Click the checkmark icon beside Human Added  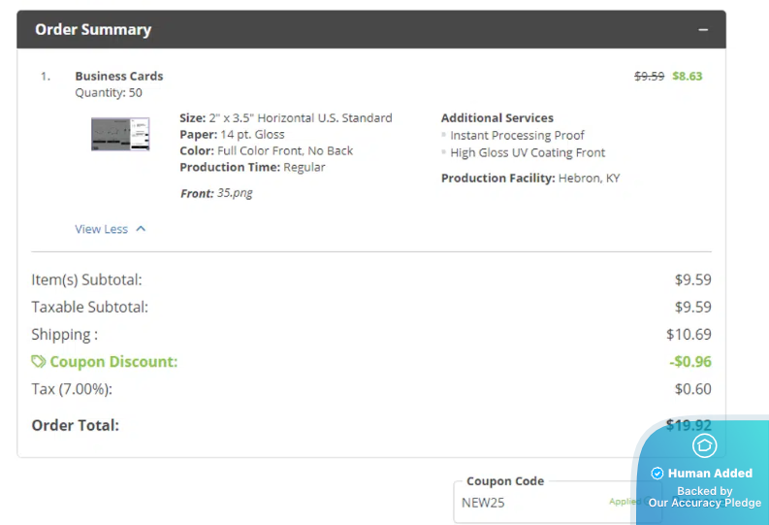(657, 474)
